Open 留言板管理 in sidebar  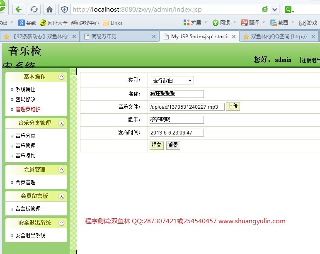pos(28,209)
